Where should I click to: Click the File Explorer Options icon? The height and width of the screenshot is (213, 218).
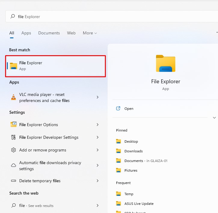(x=14, y=125)
